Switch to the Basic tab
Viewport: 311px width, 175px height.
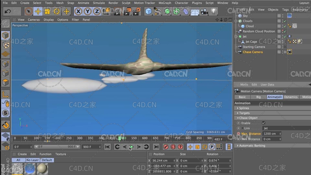coord(242,97)
